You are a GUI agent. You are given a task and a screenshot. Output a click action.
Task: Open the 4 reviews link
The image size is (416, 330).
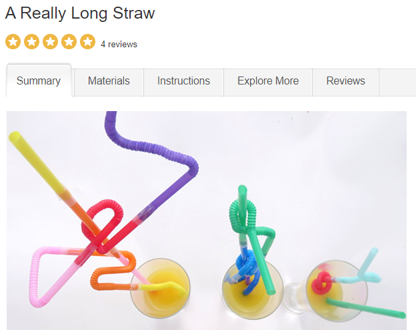pos(119,44)
